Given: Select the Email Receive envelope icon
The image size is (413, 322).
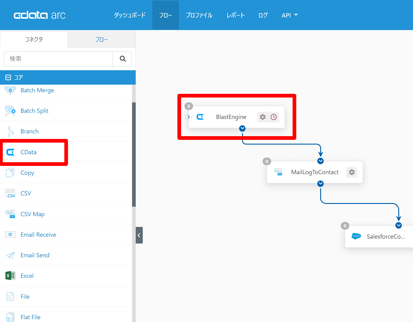Looking at the screenshot, I should coord(10,235).
